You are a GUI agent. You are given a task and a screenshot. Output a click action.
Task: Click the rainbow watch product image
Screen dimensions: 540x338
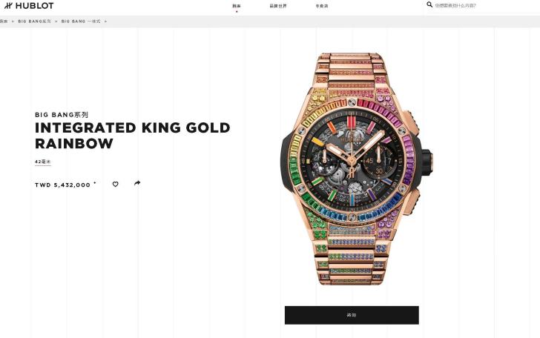[355, 169]
